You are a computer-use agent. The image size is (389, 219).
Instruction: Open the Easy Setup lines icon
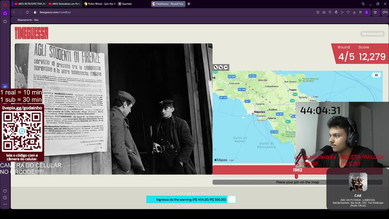(x=360, y=12)
